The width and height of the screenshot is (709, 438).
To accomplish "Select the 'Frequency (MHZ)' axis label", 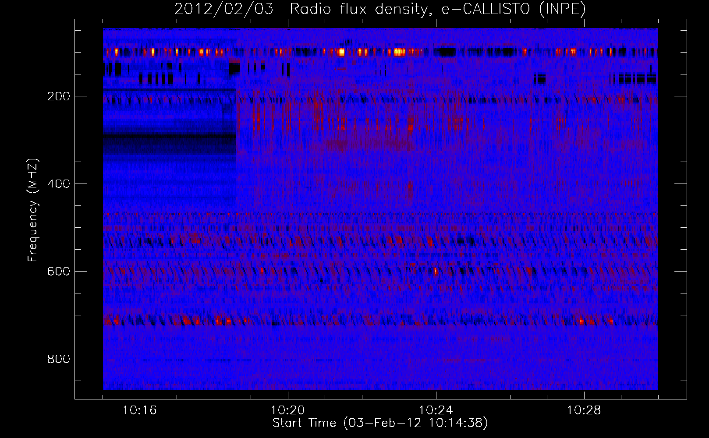I will pos(33,210).
